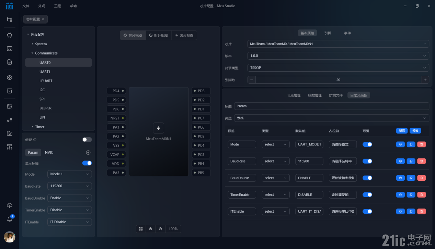Delete the ITEnable row
The height and width of the screenshot is (249, 435).
point(422,212)
